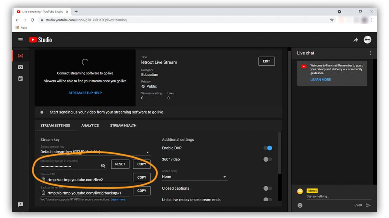
Task: Click the letroot Live Stream title text
Action: [159, 62]
